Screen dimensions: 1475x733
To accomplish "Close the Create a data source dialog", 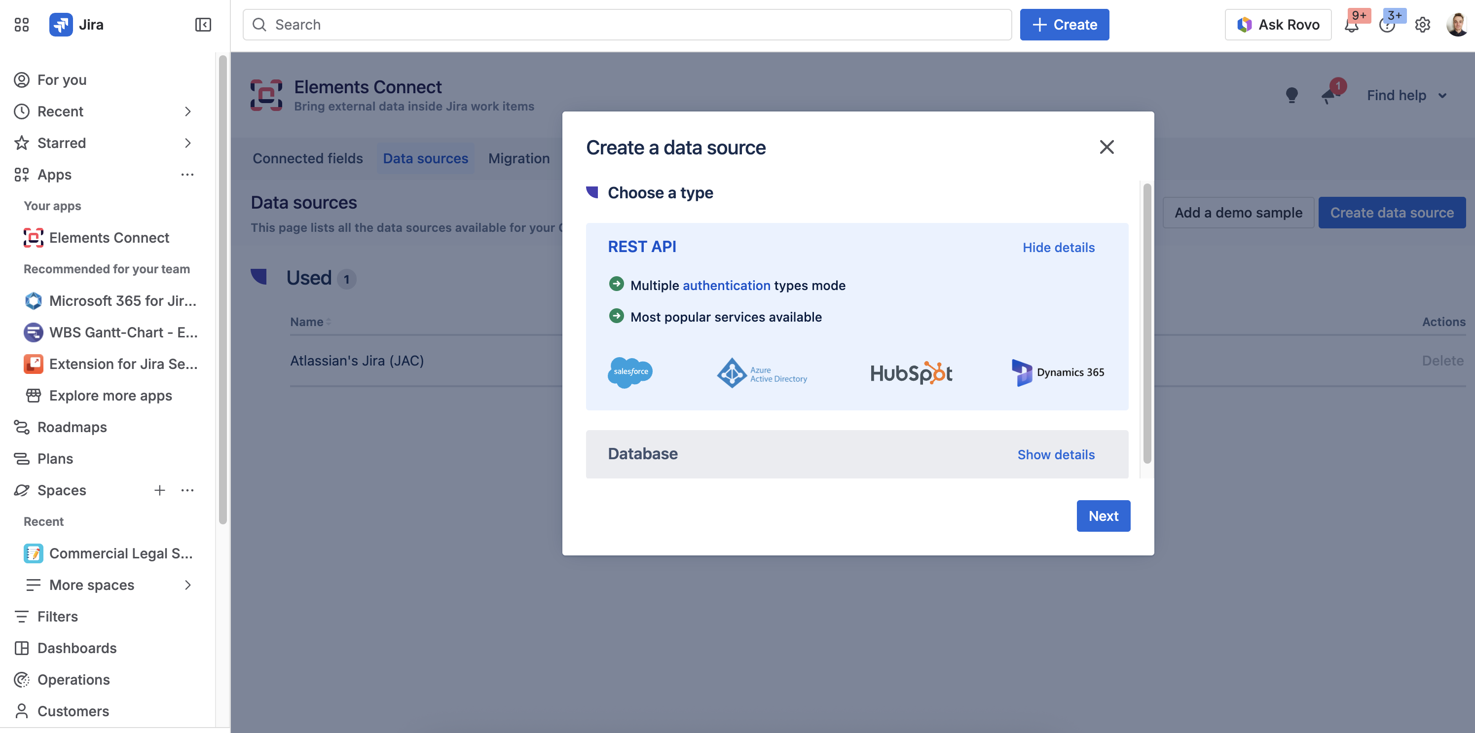I will (x=1107, y=147).
